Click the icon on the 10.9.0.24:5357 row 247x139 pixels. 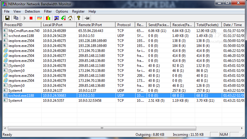pyautogui.click(x=5, y=100)
